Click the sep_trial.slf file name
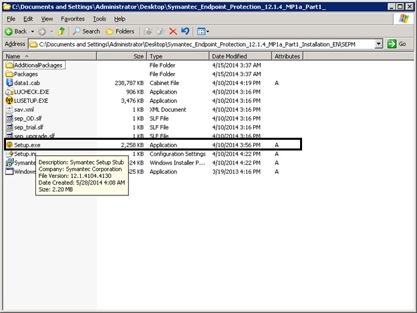Image resolution: width=417 pixels, height=313 pixels. point(29,127)
